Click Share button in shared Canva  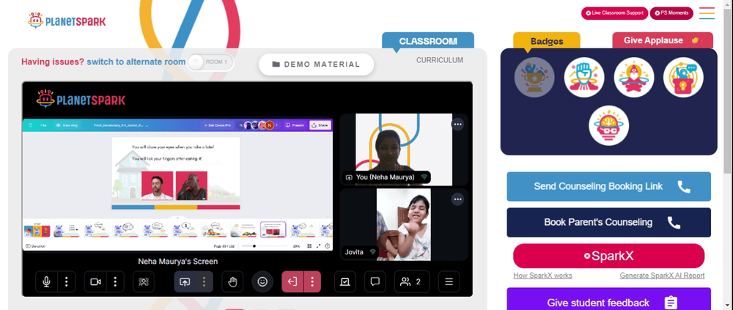click(320, 125)
